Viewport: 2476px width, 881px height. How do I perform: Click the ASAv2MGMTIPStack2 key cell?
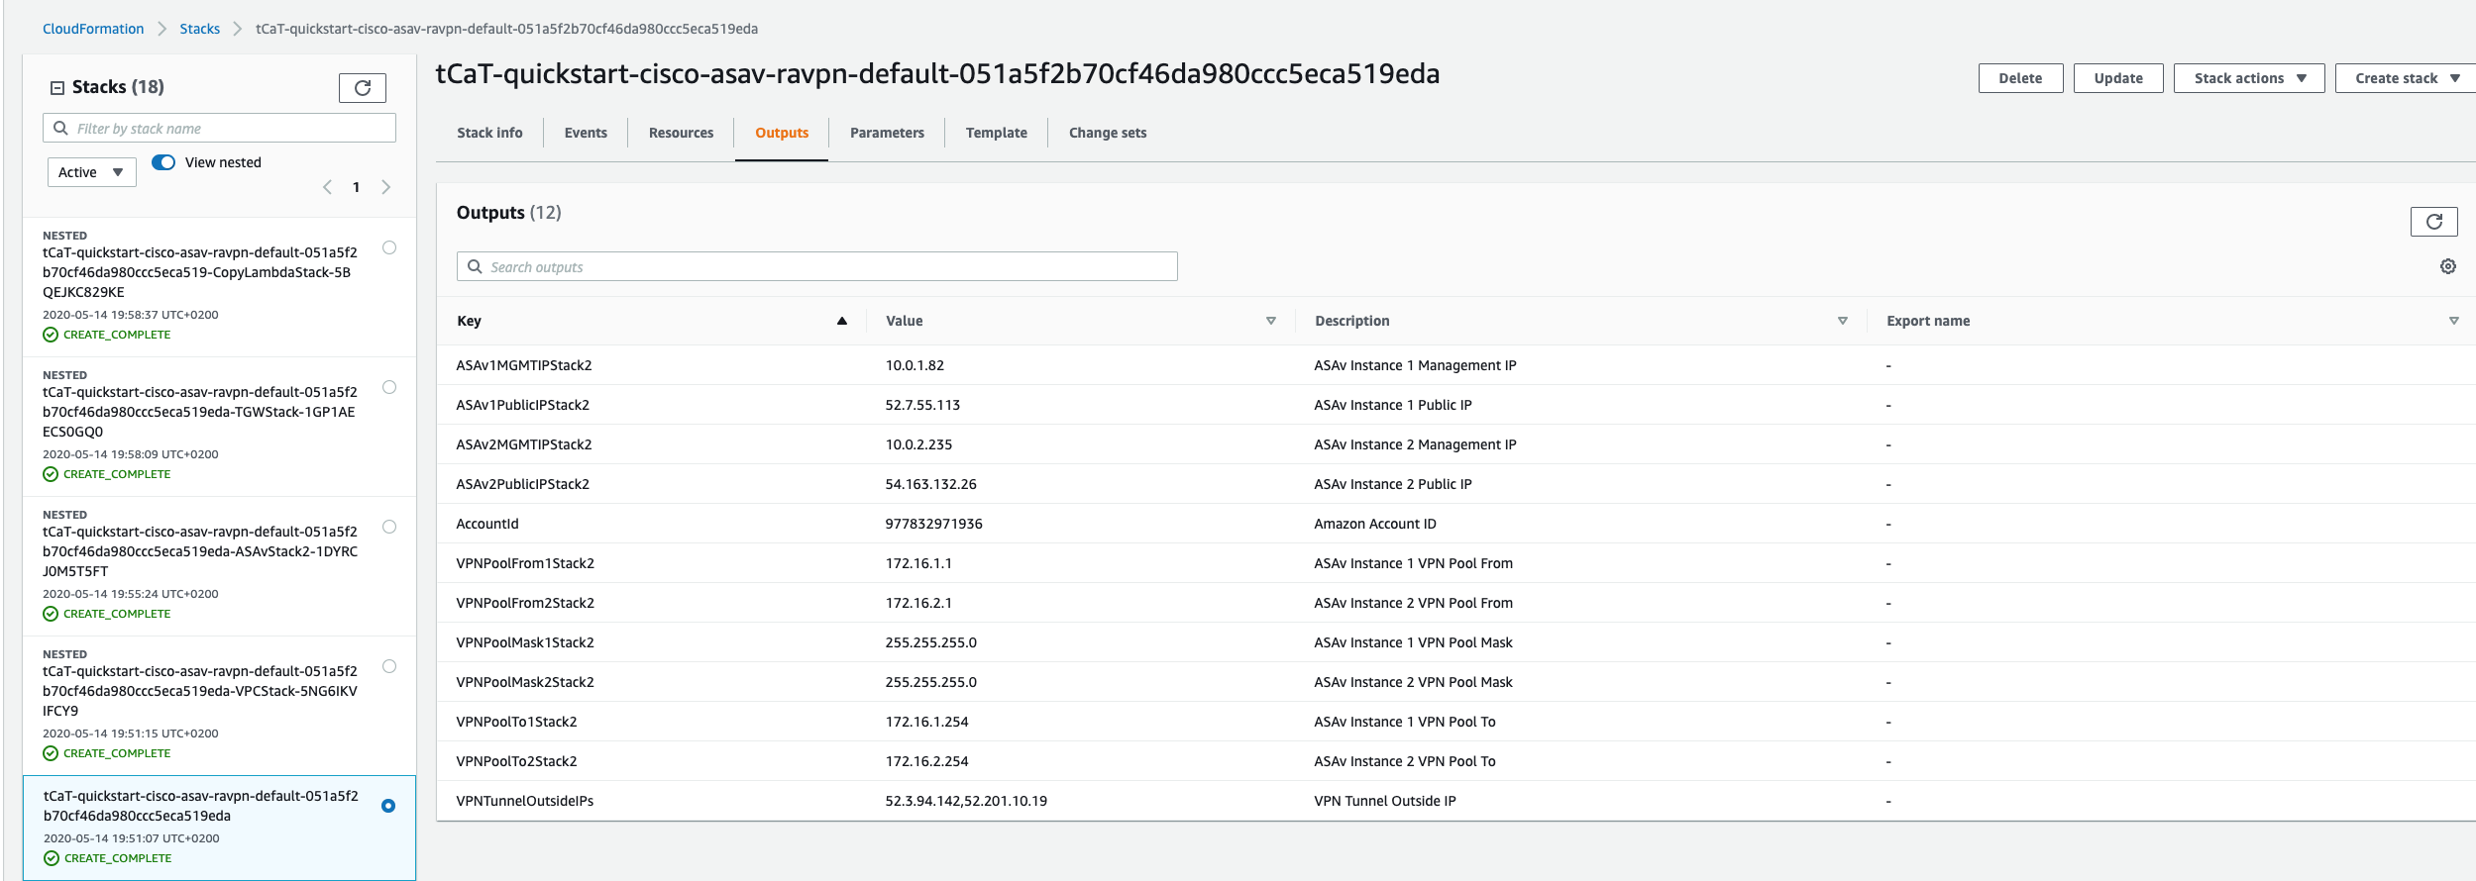(523, 444)
